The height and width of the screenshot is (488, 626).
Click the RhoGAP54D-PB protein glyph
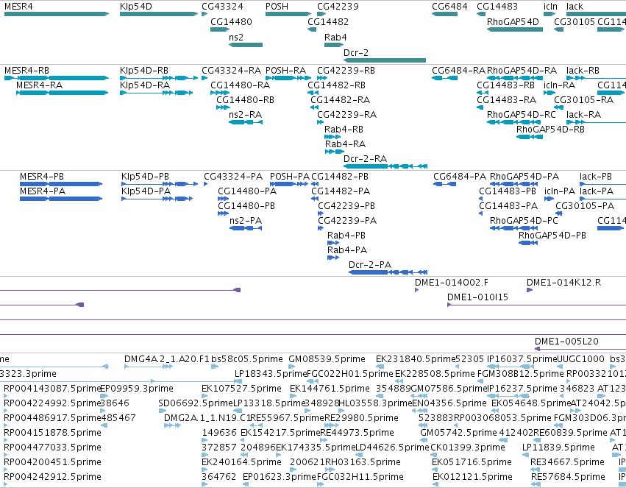click(528, 243)
